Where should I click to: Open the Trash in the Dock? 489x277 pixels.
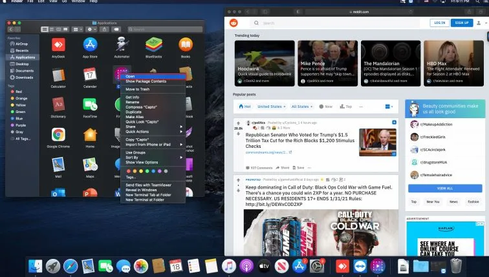coord(456,266)
